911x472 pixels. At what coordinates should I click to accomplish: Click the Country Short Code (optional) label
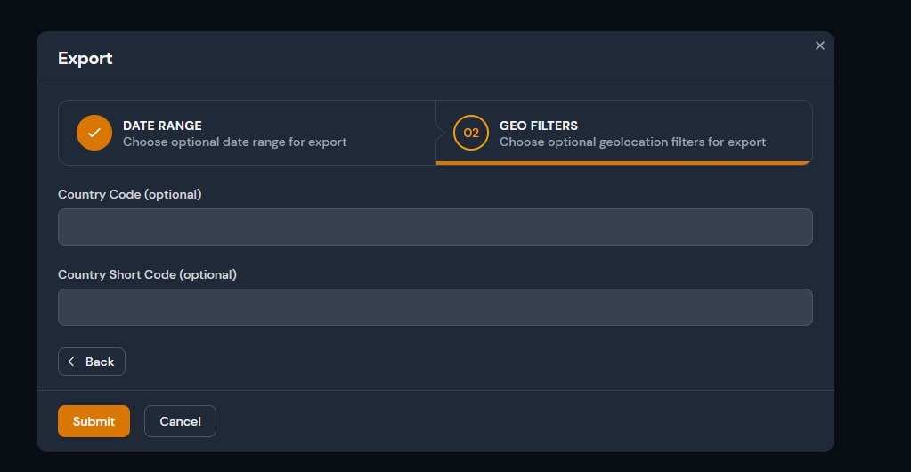[x=147, y=274]
